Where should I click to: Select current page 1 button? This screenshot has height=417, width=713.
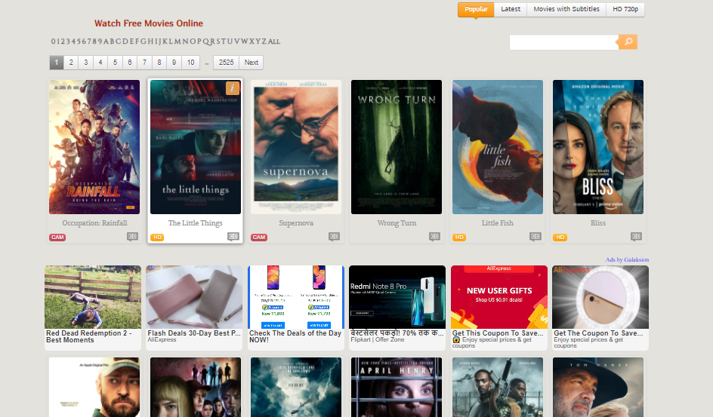coord(57,63)
